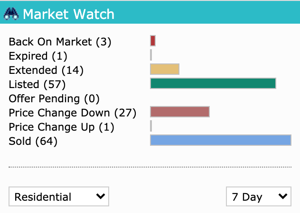Open the Extended (14) listings
Image resolution: width=300 pixels, height=213 pixels.
pyautogui.click(x=46, y=70)
